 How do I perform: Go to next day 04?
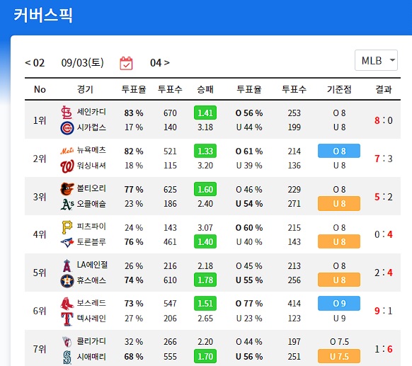click(160, 63)
